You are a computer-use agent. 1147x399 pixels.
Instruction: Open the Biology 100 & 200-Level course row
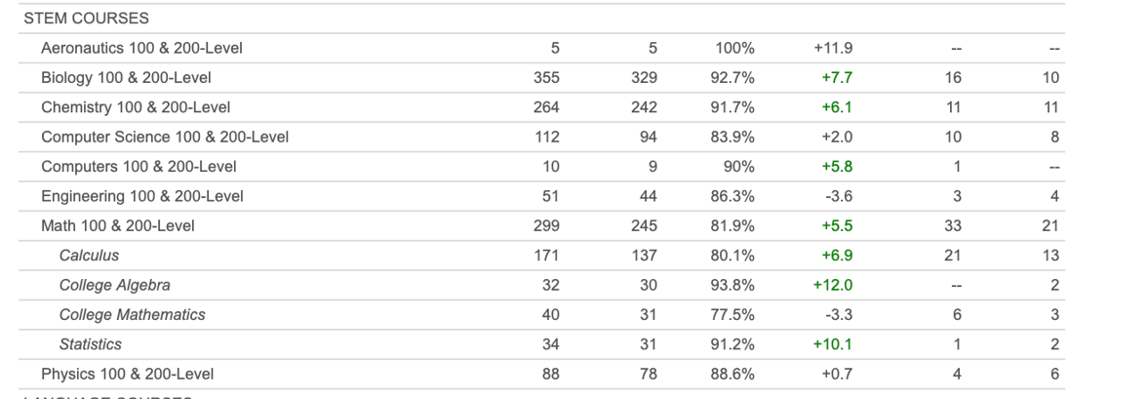[x=126, y=77]
